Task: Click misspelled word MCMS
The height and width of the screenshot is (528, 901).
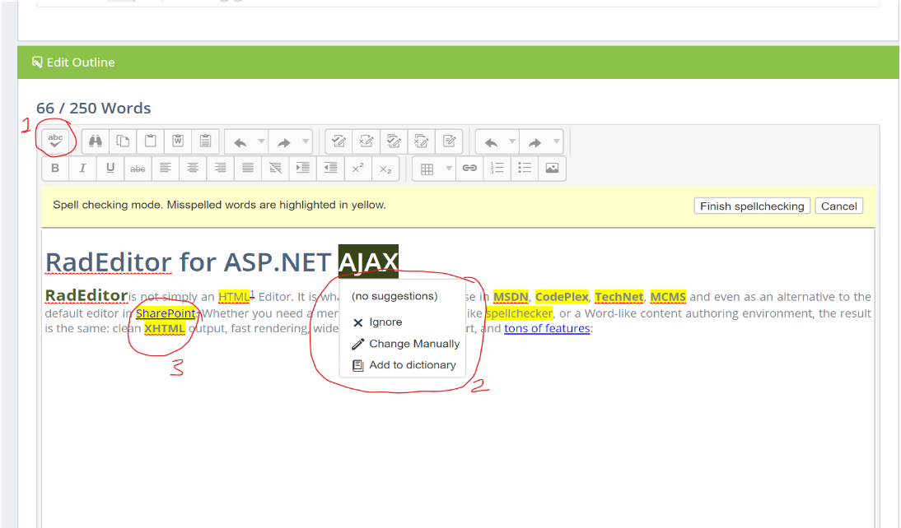Action: pos(668,297)
